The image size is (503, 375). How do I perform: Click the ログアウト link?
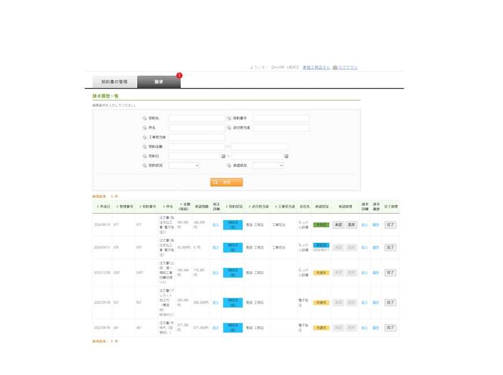tap(348, 67)
